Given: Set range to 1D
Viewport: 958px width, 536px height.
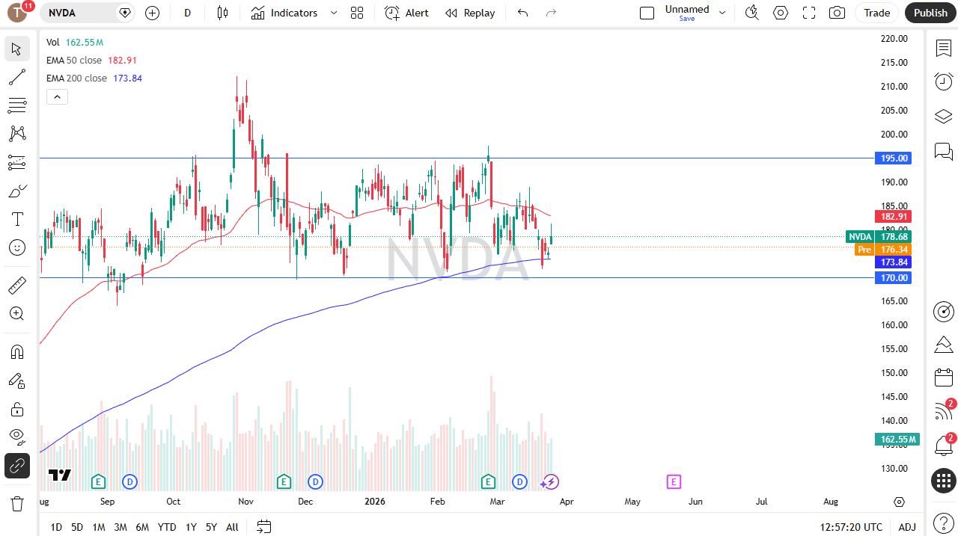Looking at the screenshot, I should tap(56, 527).
